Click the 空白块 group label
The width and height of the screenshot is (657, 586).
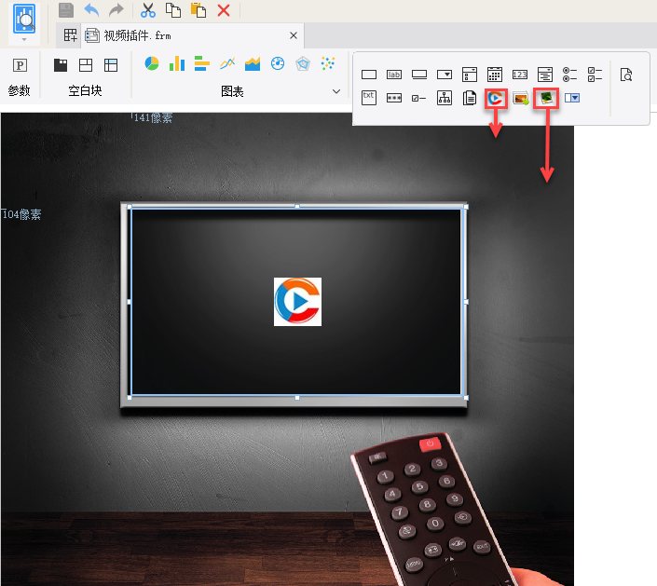point(85,91)
